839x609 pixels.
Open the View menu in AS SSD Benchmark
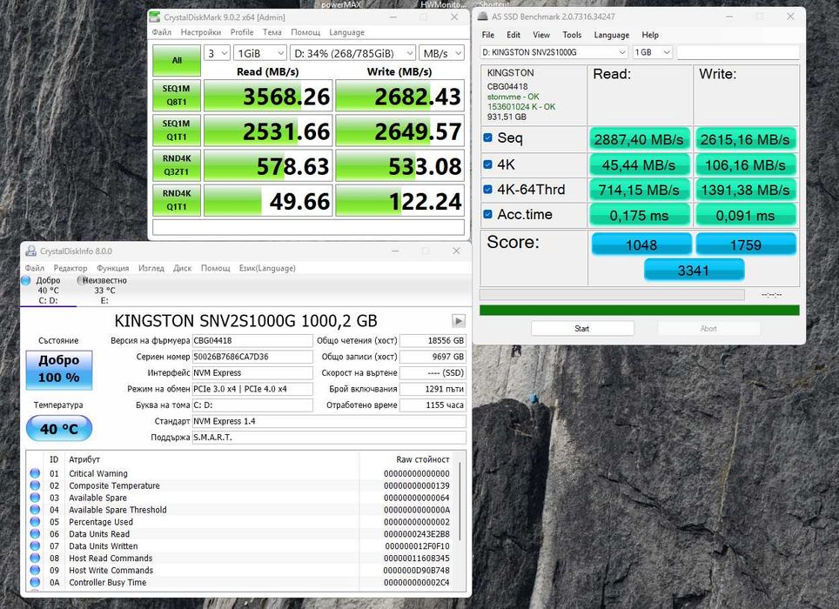click(x=541, y=35)
